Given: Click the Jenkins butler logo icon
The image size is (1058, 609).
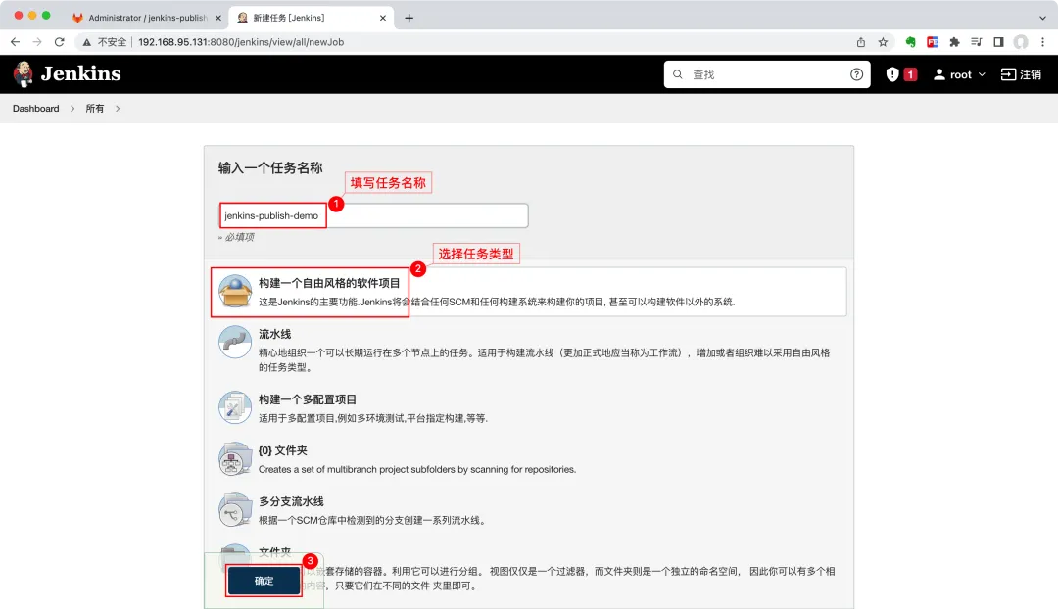Looking at the screenshot, I should pyautogui.click(x=23, y=74).
